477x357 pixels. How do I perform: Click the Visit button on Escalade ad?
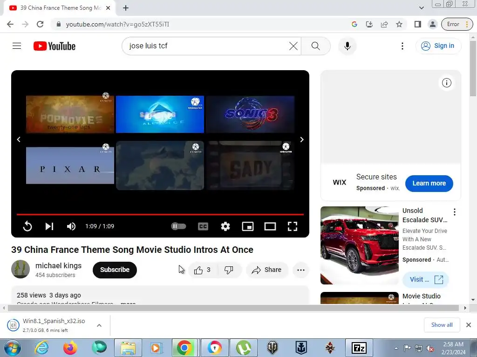tap(426, 279)
